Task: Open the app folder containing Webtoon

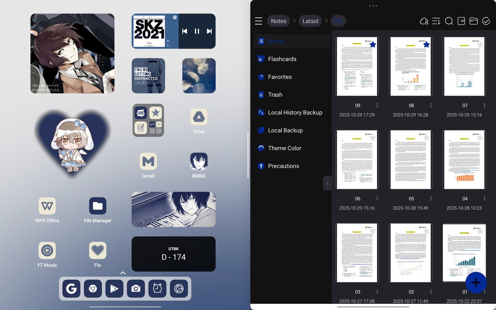Action: click(148, 120)
